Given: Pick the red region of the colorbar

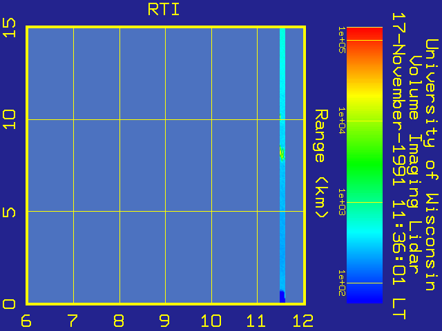Looking at the screenshot, I should pyautogui.click(x=365, y=33).
